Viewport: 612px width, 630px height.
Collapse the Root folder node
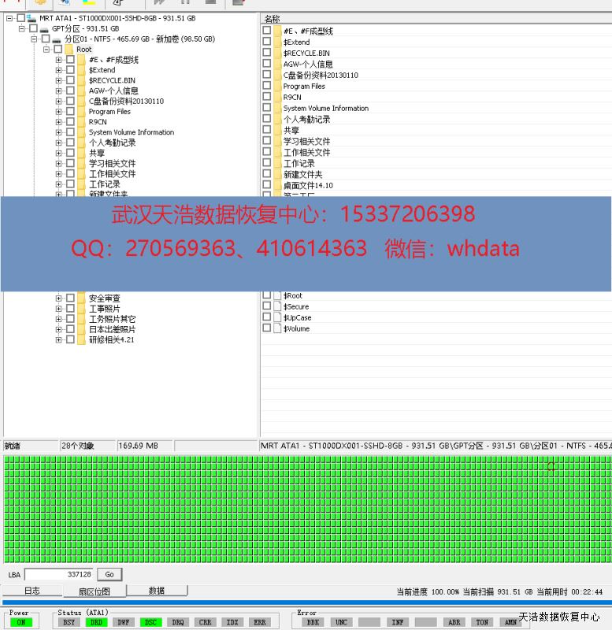(46, 50)
